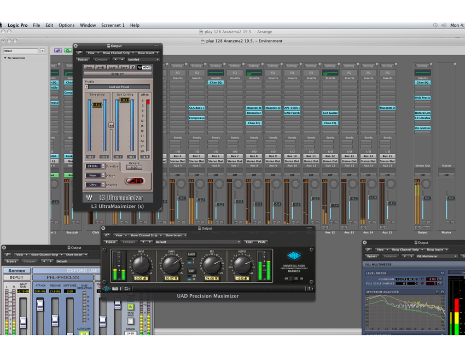
Task: Open the L3 plugin question mark help
Action: [132, 67]
